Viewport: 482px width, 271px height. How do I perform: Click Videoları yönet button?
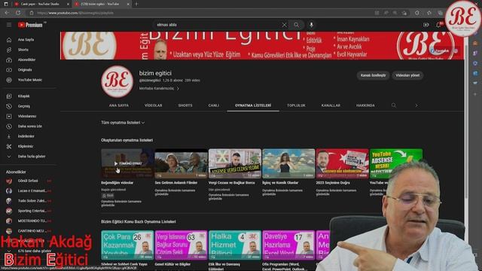point(407,75)
